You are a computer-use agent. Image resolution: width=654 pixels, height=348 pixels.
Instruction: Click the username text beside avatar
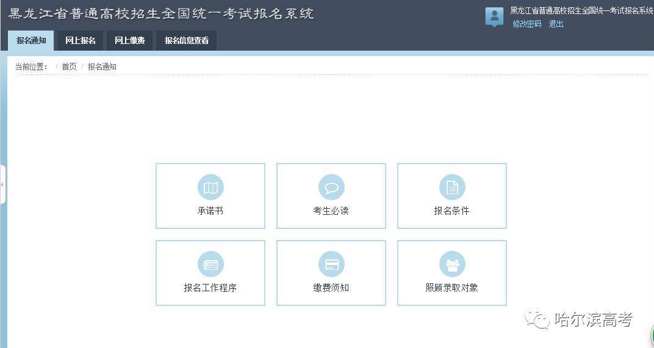582,11
